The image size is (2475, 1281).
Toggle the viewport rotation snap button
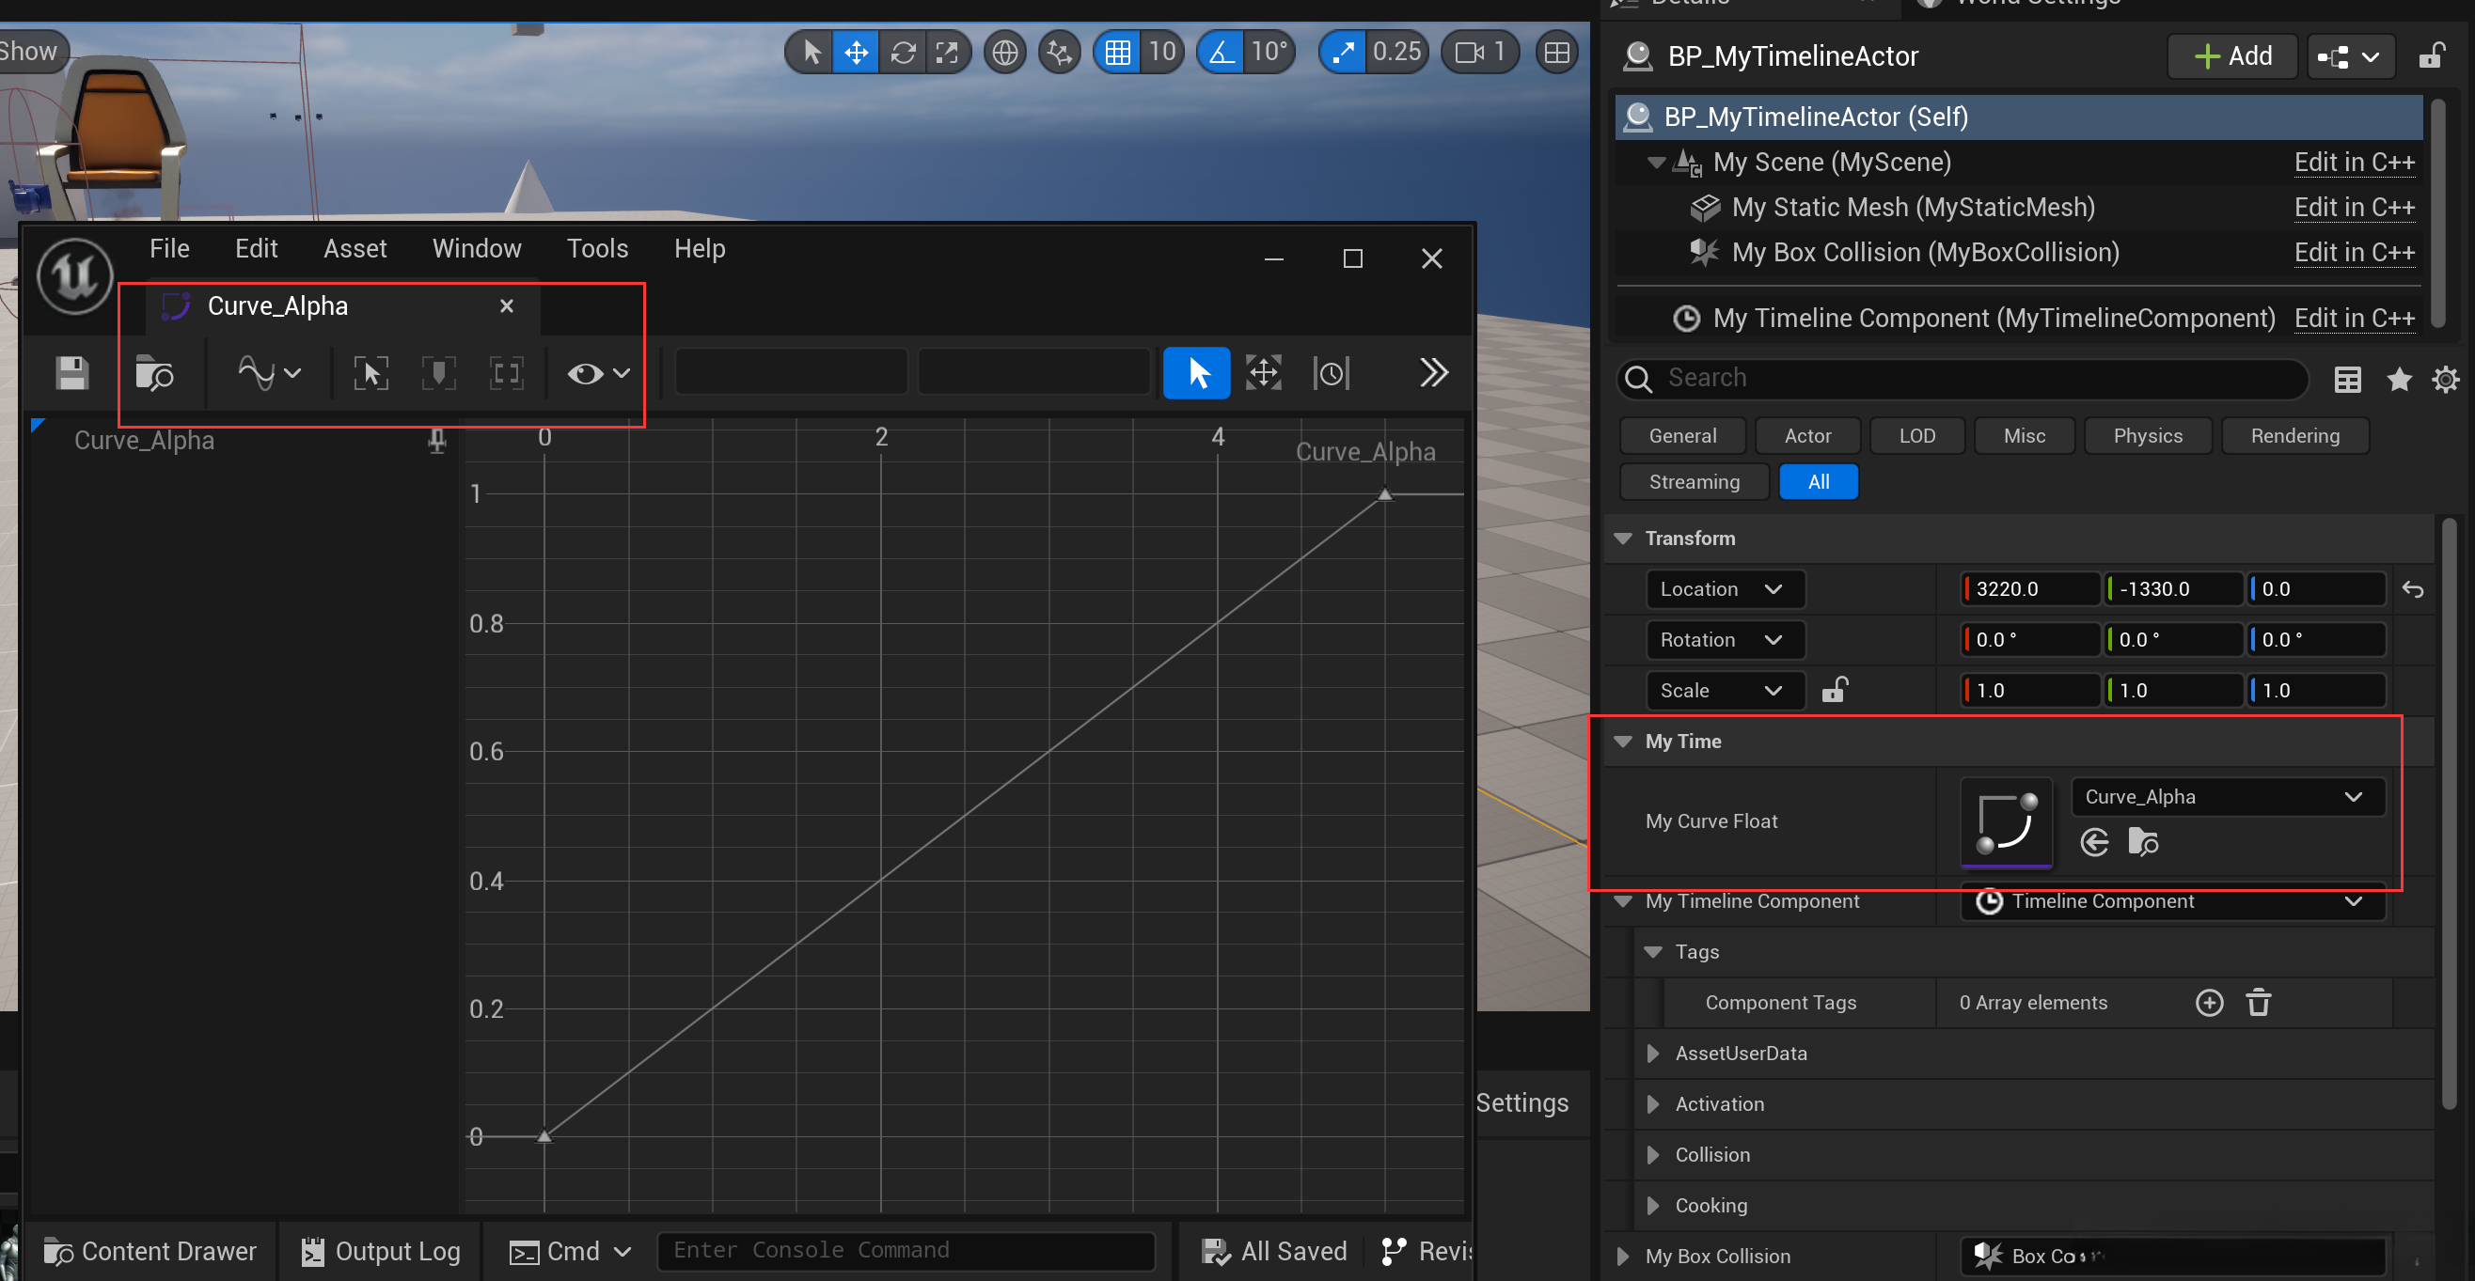tap(1222, 51)
